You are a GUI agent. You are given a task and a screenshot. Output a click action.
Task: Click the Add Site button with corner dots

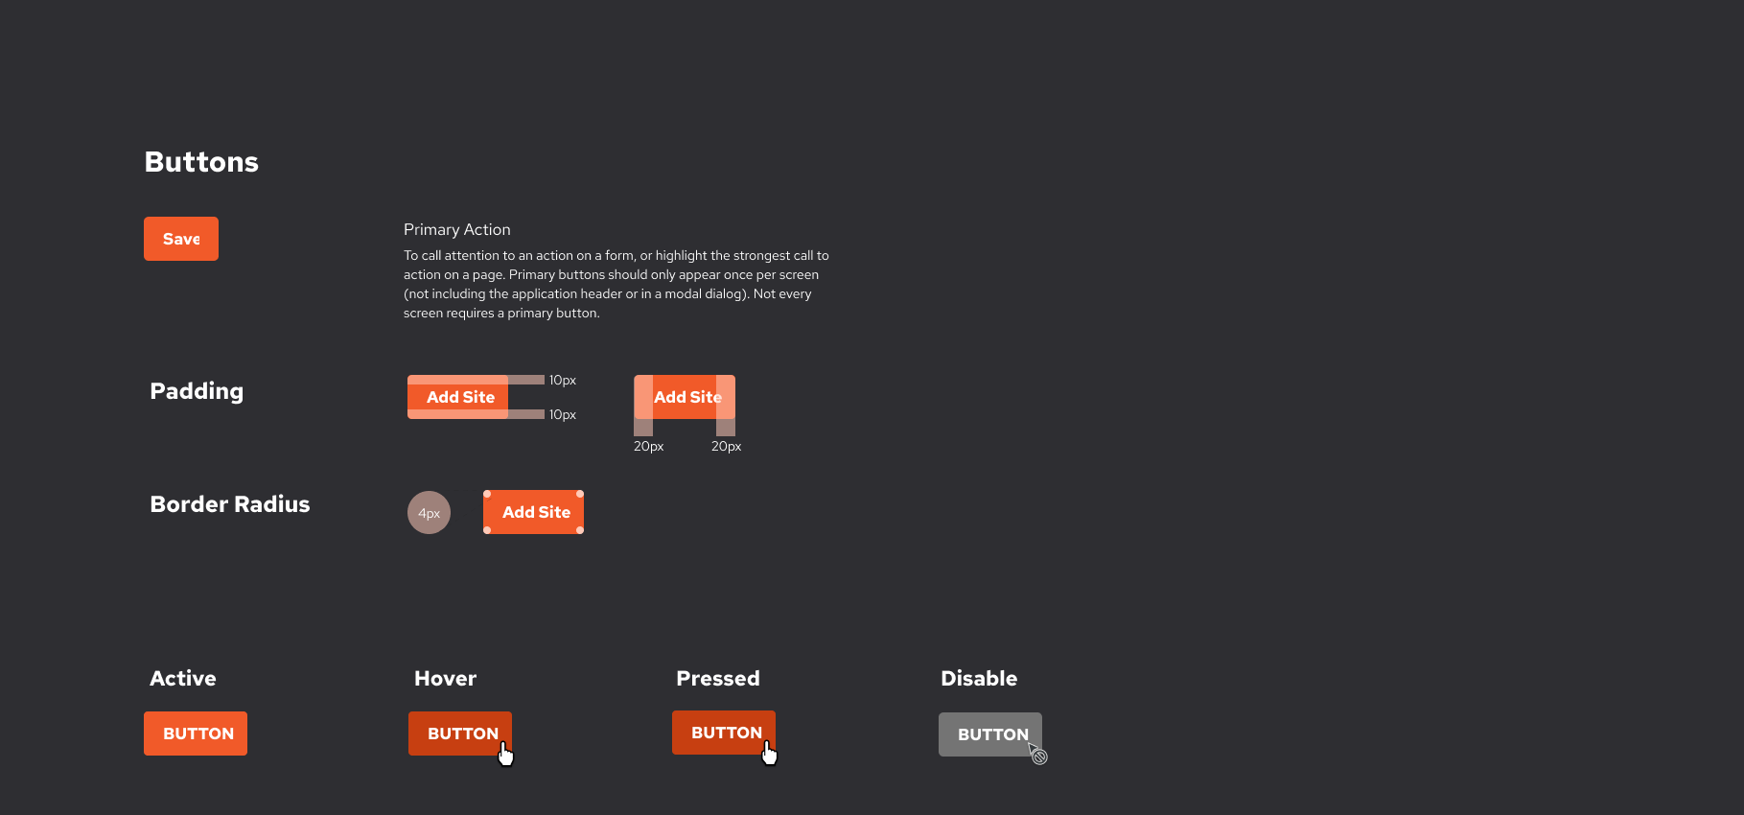tap(534, 512)
